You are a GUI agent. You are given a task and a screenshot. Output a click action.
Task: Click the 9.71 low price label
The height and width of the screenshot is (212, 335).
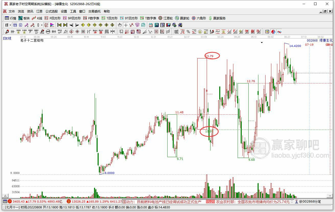click(x=180, y=159)
